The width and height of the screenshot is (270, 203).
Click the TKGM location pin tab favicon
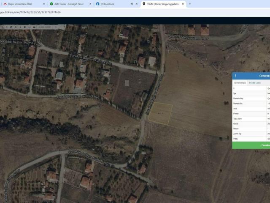pos(144,4)
